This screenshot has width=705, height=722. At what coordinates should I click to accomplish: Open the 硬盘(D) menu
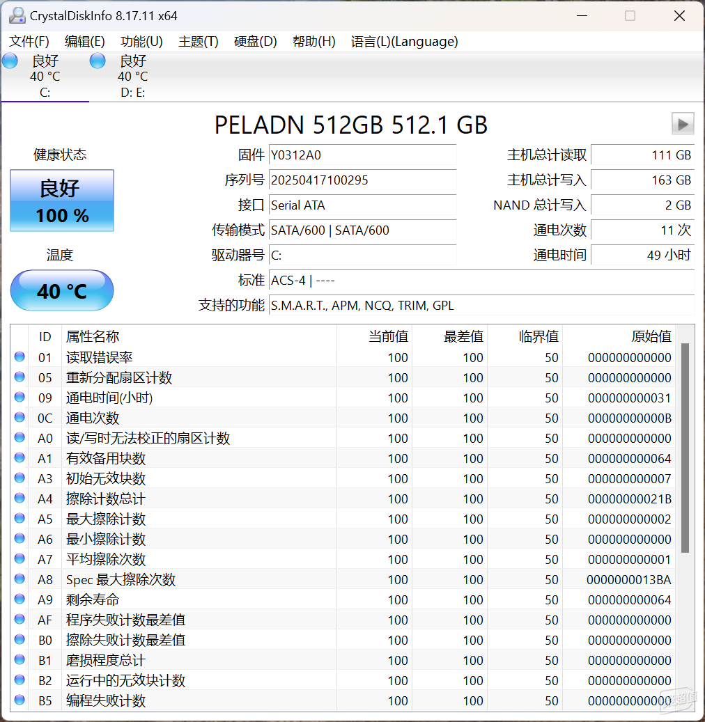point(255,42)
